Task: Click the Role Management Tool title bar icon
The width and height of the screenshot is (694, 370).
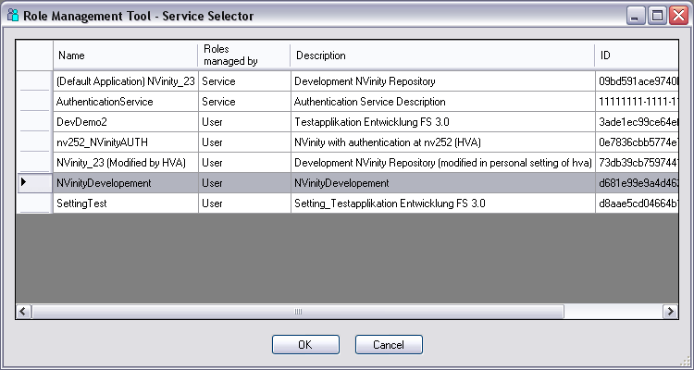Action: (x=12, y=16)
